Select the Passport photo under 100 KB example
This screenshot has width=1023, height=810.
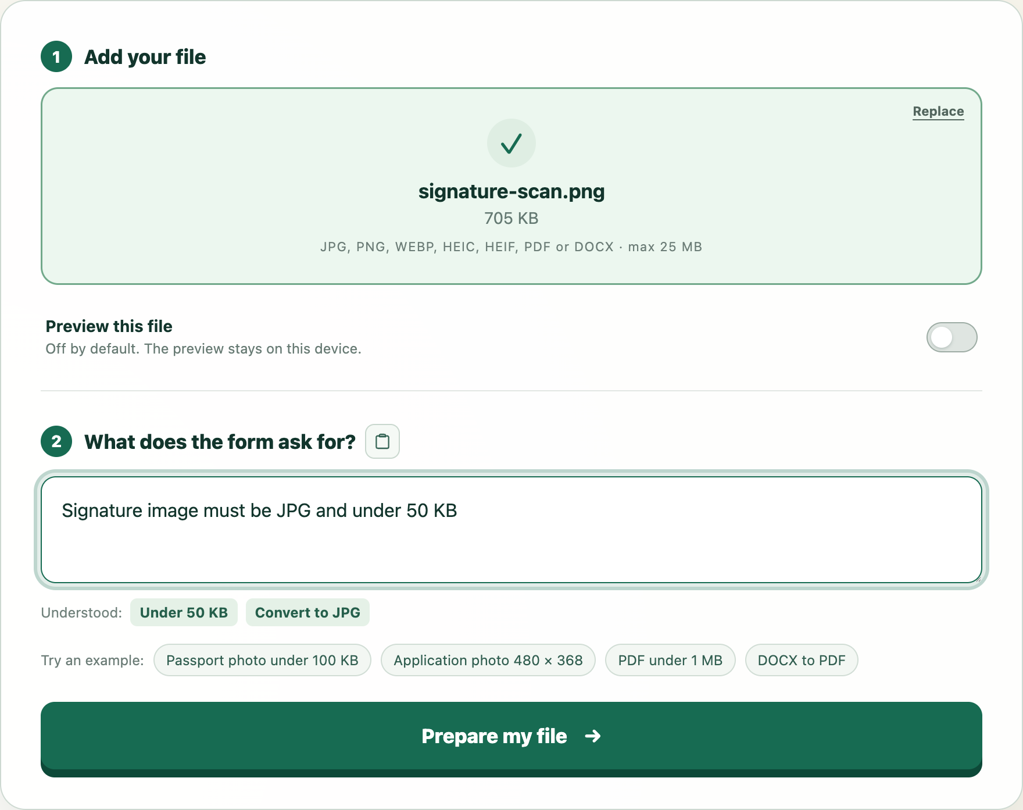point(262,660)
